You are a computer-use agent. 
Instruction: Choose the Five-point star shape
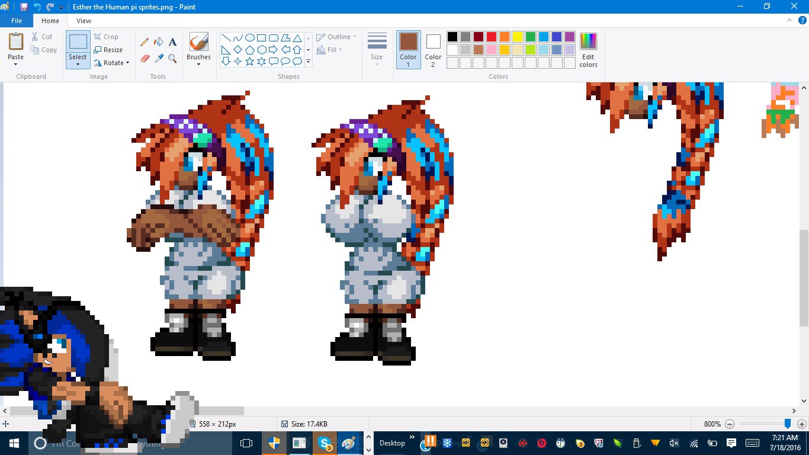249,61
